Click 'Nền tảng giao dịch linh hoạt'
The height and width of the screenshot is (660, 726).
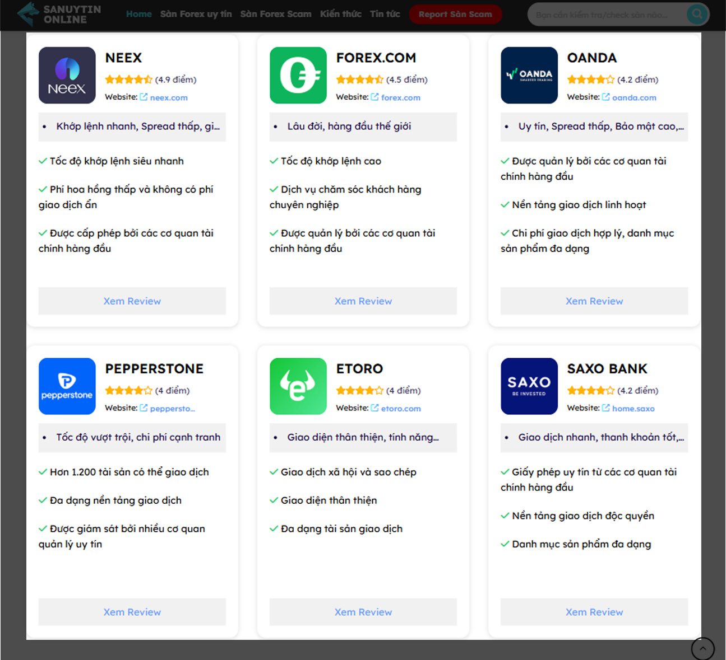[x=579, y=205]
